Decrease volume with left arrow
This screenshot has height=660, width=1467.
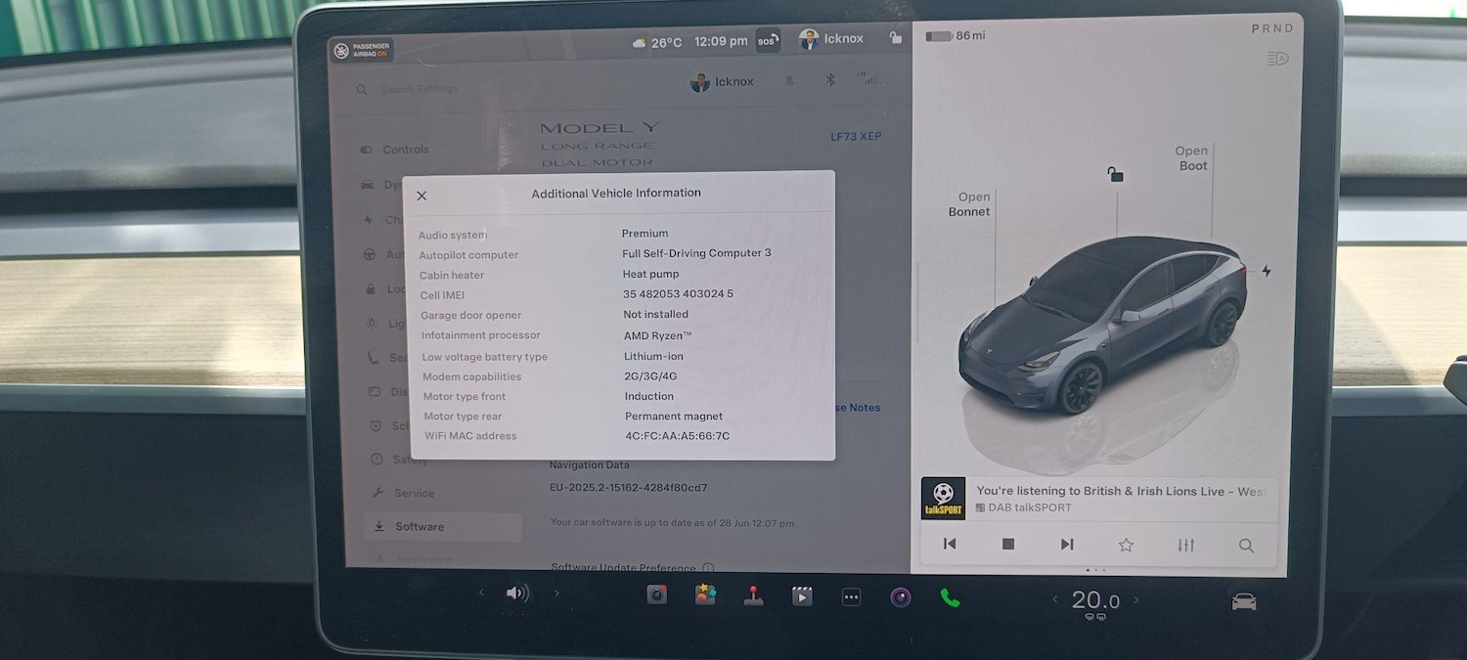click(480, 593)
